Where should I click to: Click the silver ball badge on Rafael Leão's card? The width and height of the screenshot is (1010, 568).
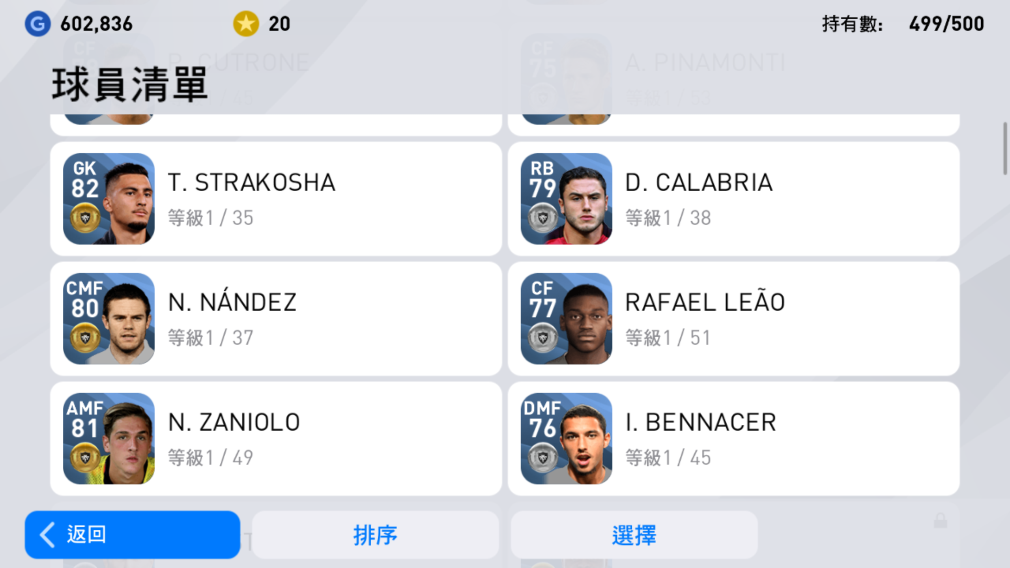[x=543, y=338]
